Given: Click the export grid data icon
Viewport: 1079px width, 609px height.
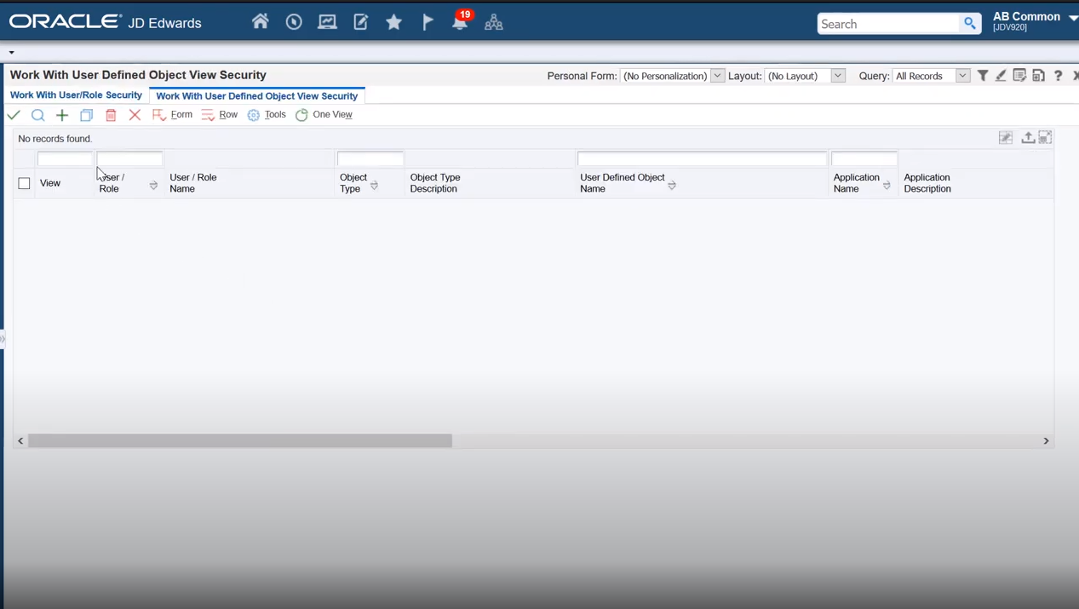Looking at the screenshot, I should click(x=1028, y=138).
